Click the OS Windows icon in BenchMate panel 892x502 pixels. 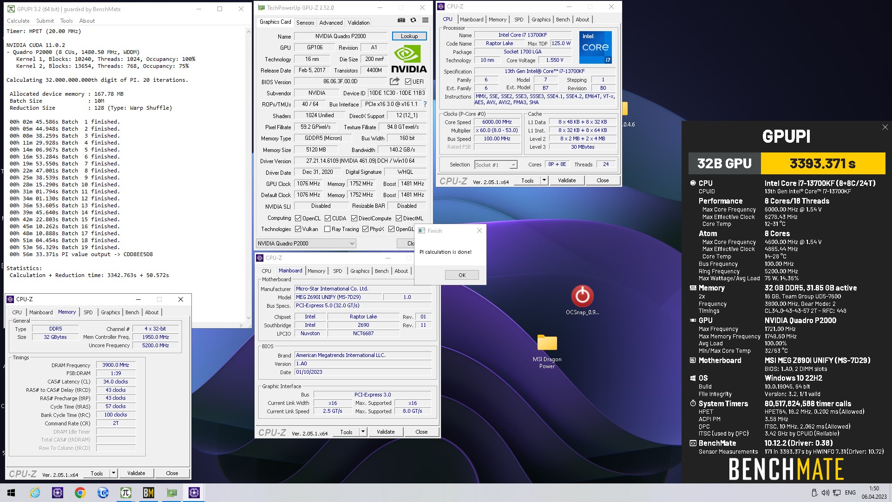pyautogui.click(x=693, y=378)
